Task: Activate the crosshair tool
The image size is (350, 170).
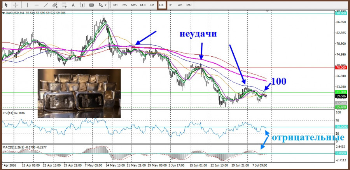Action: click(16, 5)
